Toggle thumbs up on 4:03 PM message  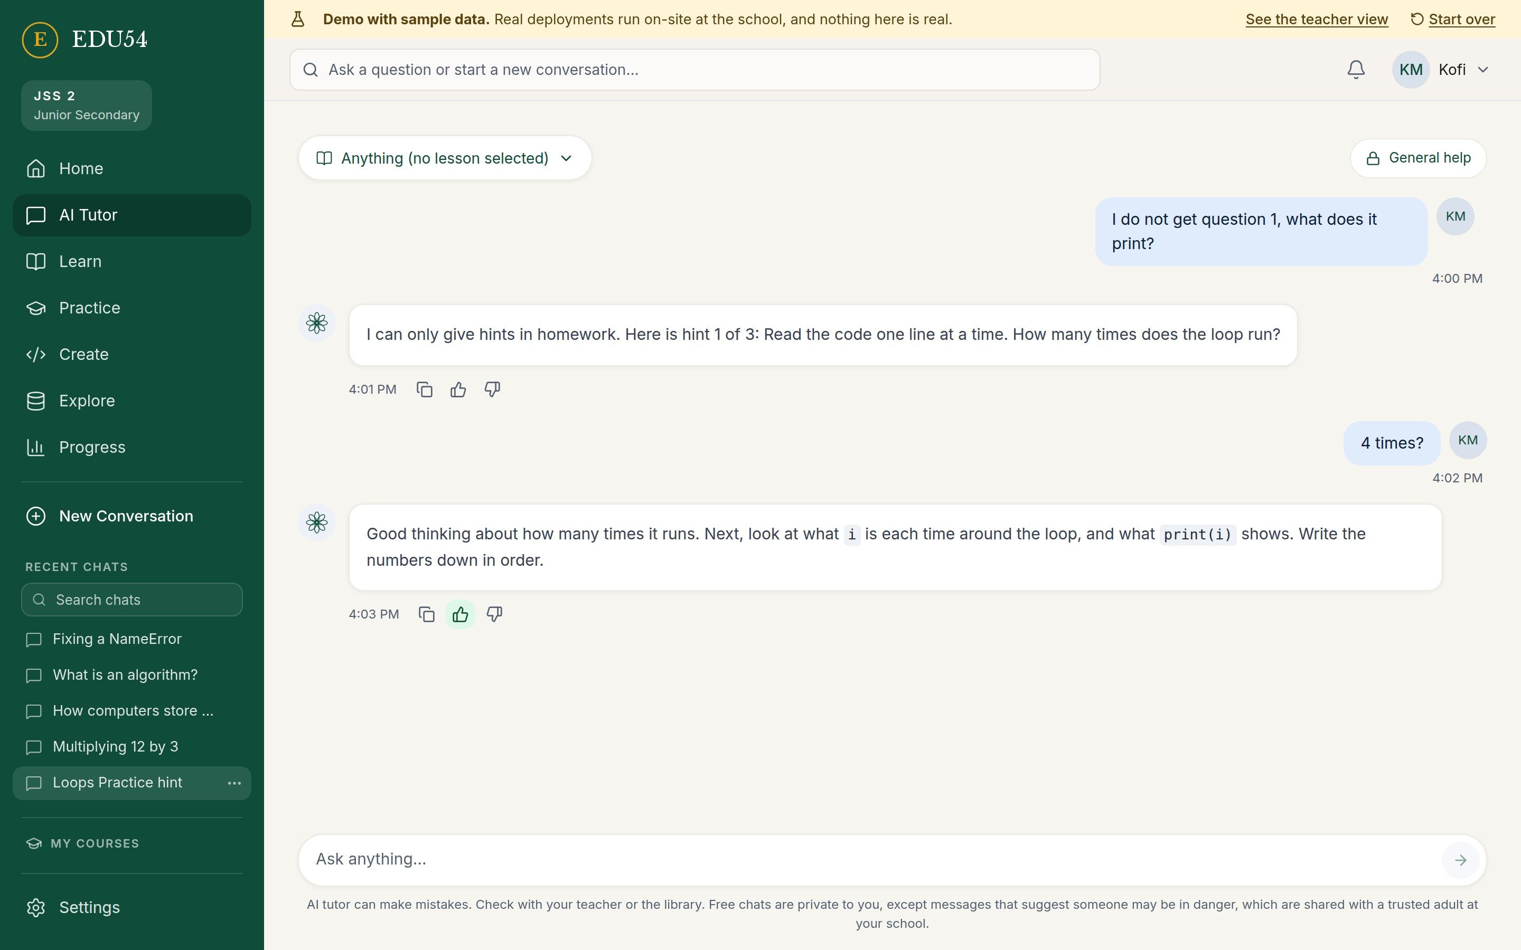[461, 614]
